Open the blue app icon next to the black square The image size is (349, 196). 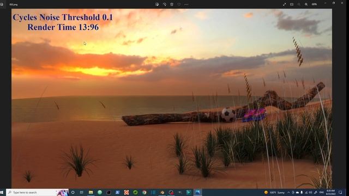pyautogui.click(x=118, y=192)
